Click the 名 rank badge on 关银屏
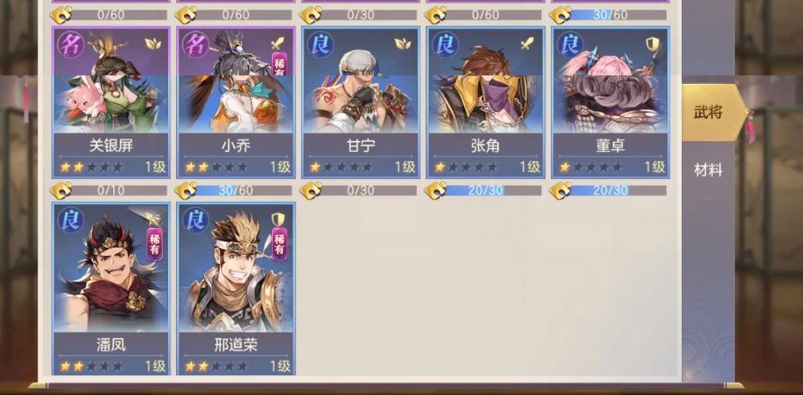The image size is (803, 395). click(x=71, y=44)
